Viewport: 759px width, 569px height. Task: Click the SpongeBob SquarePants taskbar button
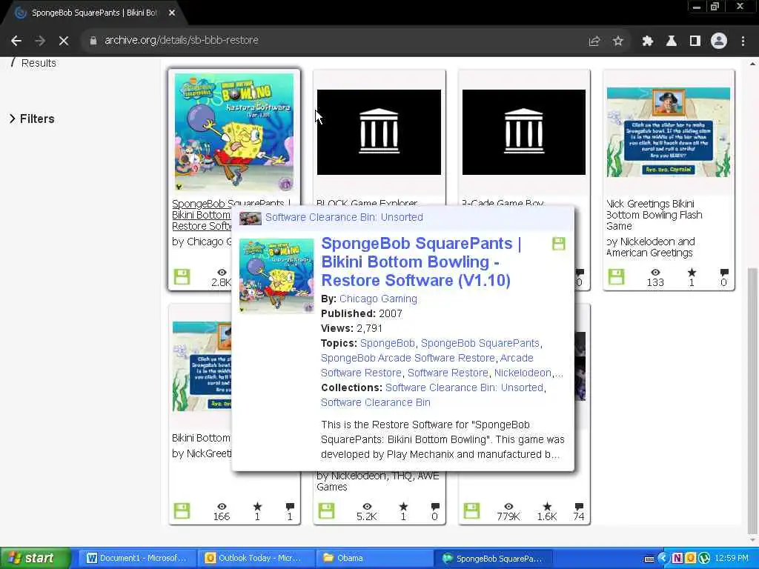[x=493, y=559]
